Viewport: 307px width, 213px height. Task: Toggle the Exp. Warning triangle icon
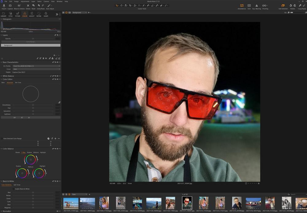(256, 6)
